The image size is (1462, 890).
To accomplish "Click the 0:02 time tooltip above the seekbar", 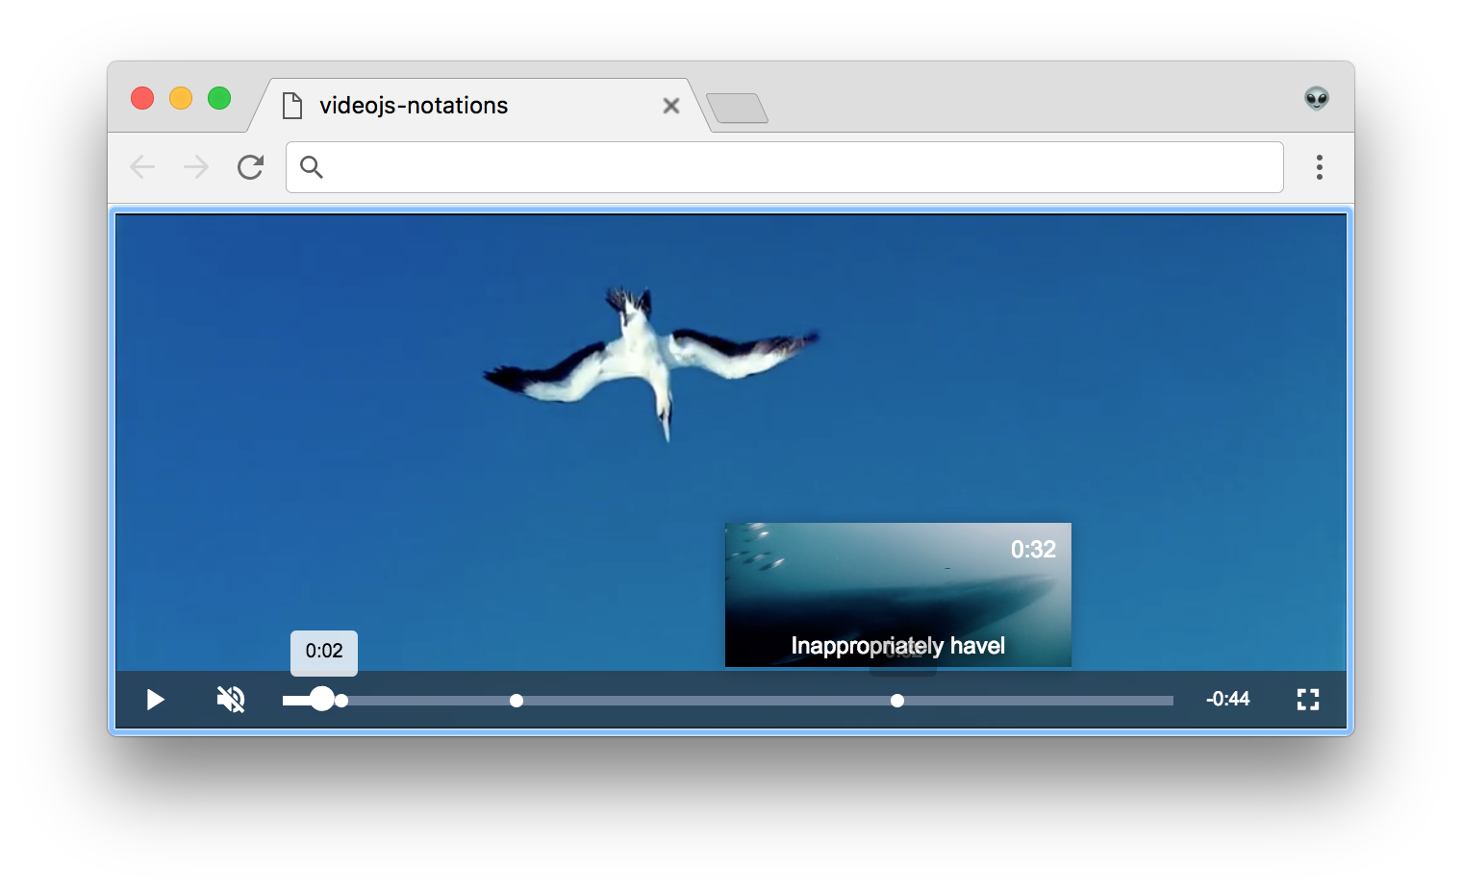I will (323, 651).
